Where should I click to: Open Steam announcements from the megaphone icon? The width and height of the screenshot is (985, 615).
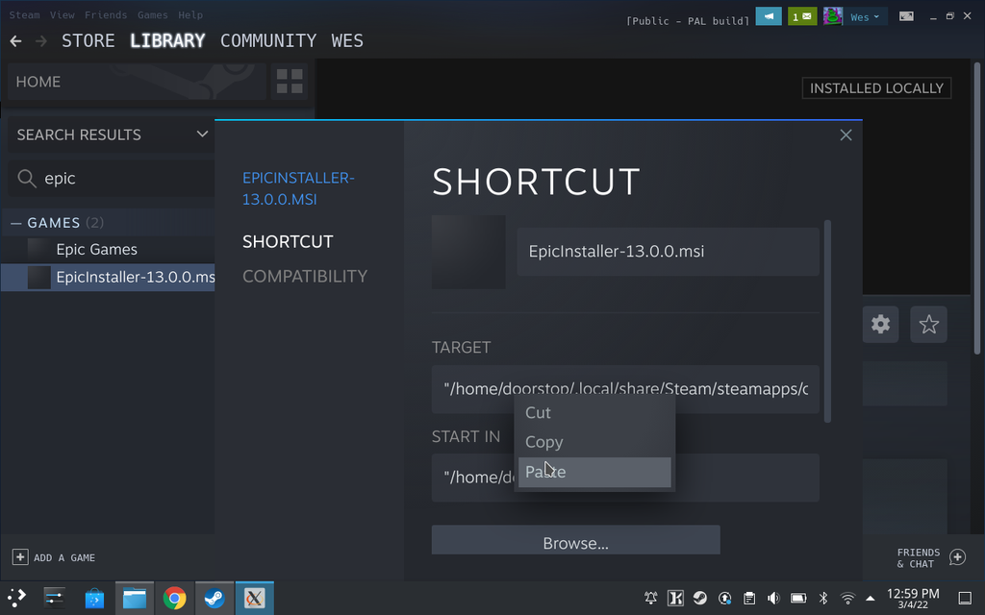768,16
